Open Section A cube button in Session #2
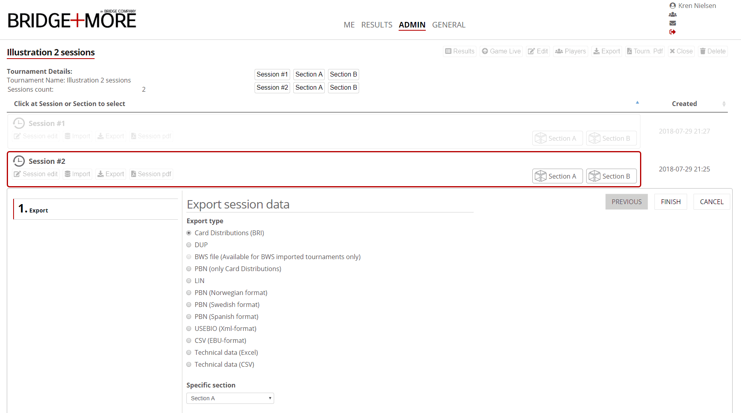The image size is (741, 413). coord(557,176)
